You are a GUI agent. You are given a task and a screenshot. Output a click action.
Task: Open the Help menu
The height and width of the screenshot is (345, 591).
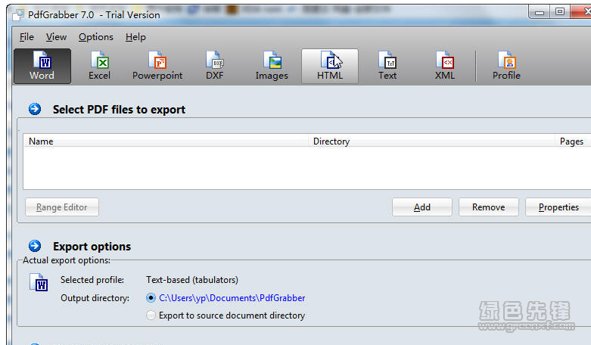pyautogui.click(x=135, y=37)
